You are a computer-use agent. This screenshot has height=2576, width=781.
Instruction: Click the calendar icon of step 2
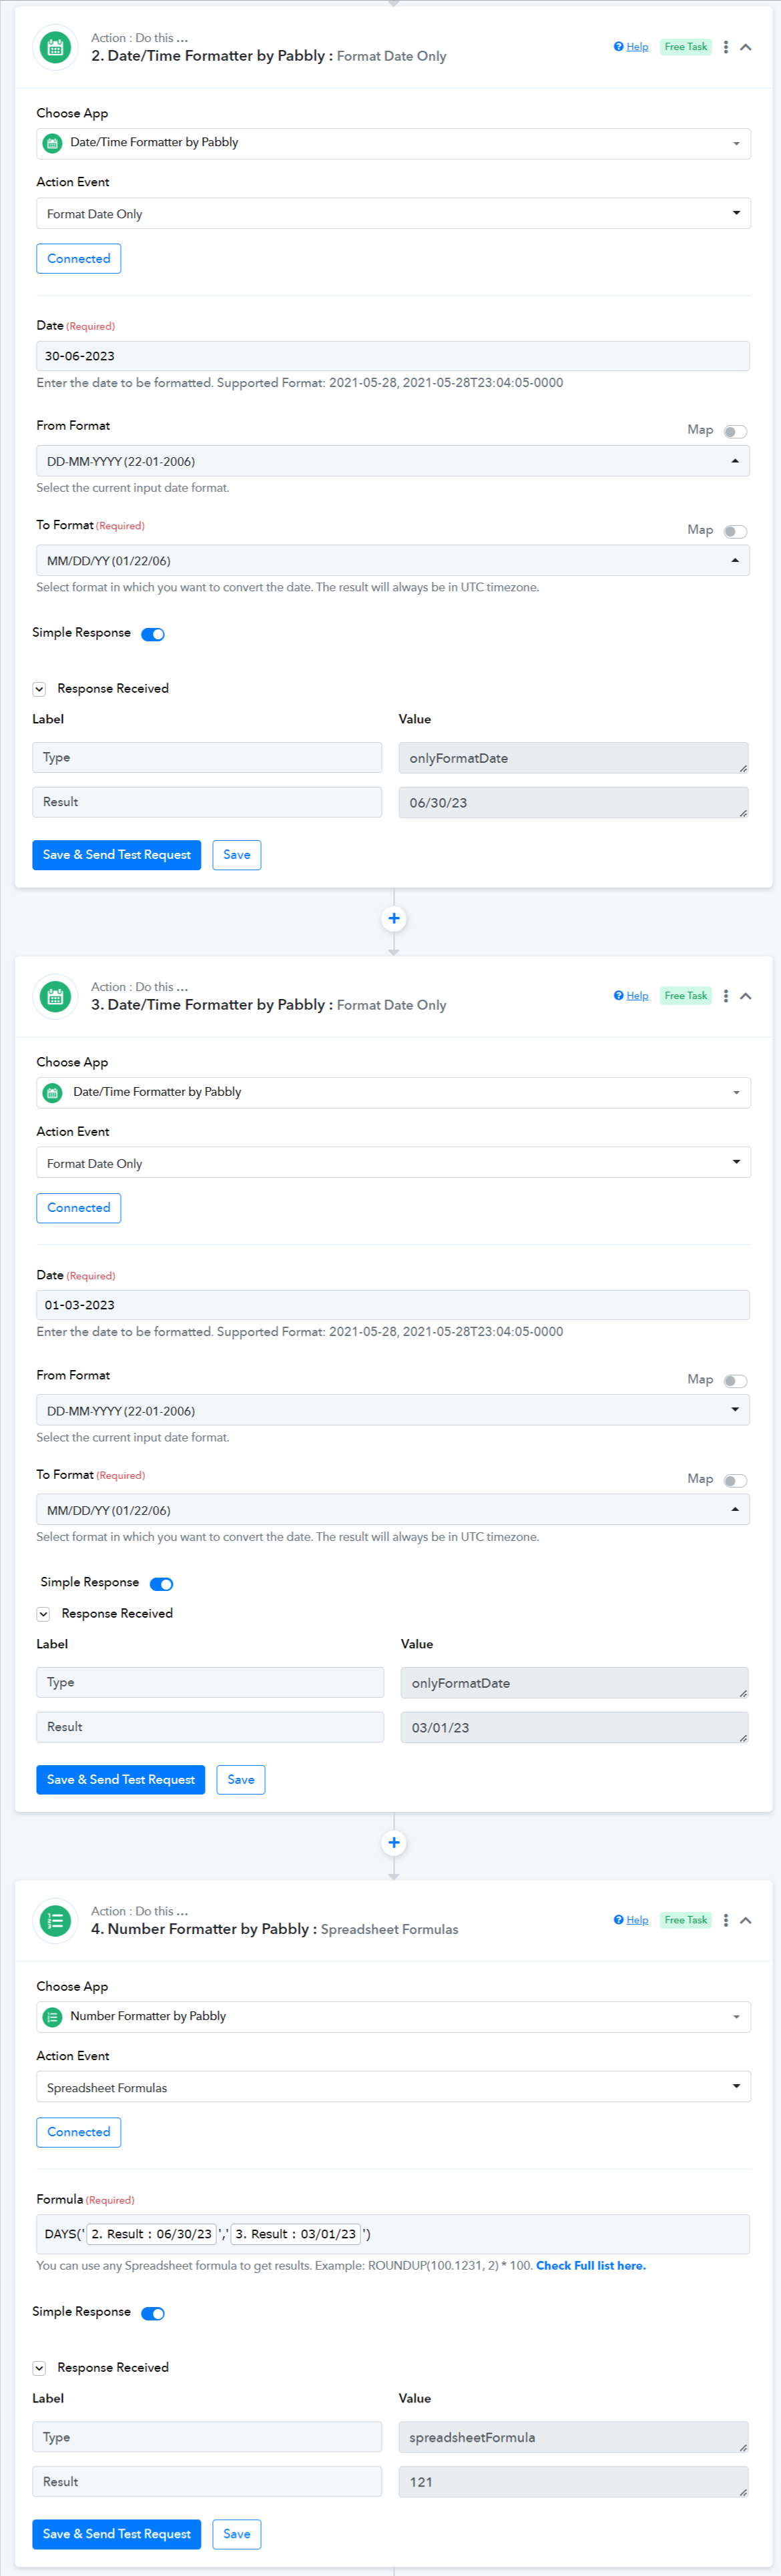click(56, 48)
